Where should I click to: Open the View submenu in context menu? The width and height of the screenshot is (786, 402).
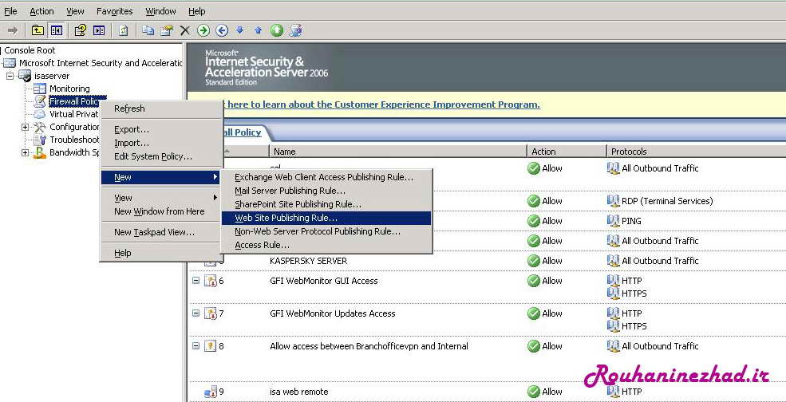point(161,198)
